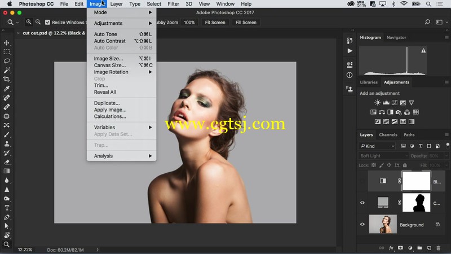This screenshot has width=451, height=254.
Task: Select the Eraser tool
Action: [x=7, y=162]
